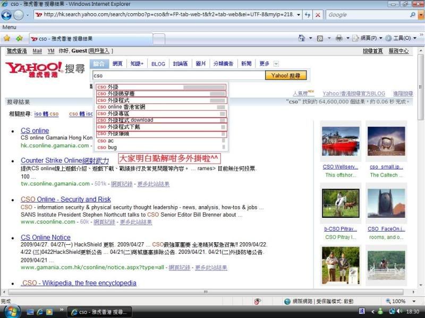
Task: Click the RSS feeds icon
Action: pyautogui.click(x=320, y=38)
